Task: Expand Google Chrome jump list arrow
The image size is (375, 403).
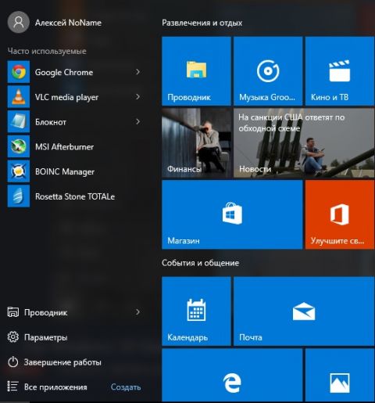Action: [137, 72]
